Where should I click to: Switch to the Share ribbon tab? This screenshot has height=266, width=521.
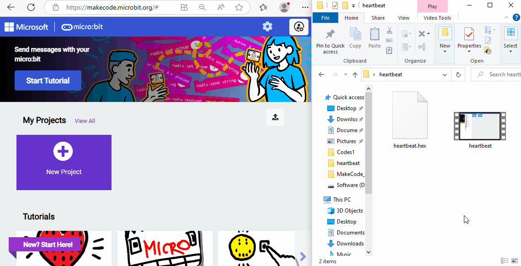378,18
